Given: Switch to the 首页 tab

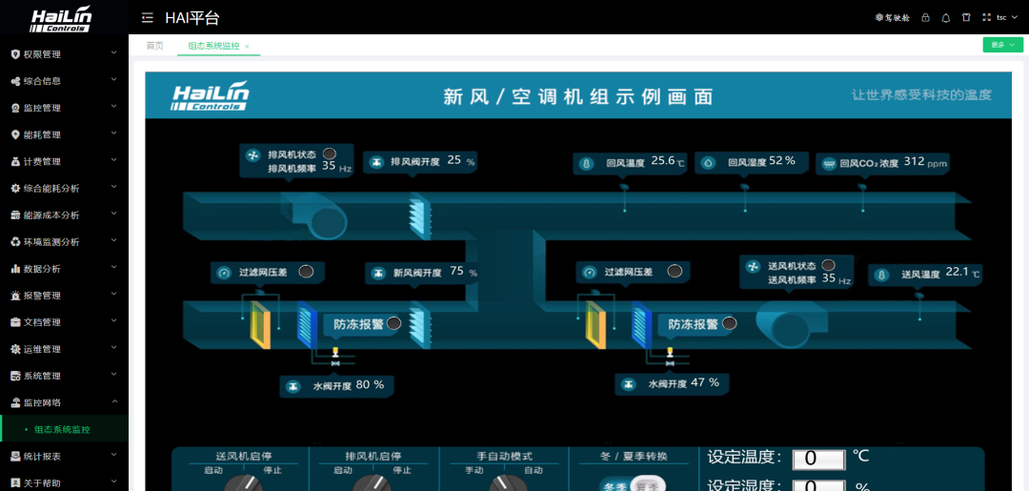Looking at the screenshot, I should pyautogui.click(x=154, y=46).
